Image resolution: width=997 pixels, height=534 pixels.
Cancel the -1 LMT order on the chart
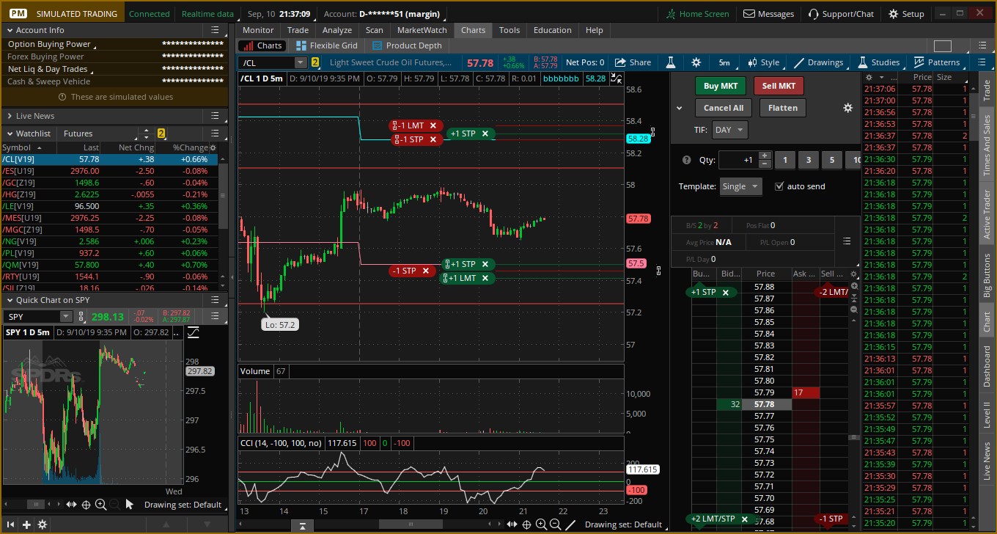[433, 125]
